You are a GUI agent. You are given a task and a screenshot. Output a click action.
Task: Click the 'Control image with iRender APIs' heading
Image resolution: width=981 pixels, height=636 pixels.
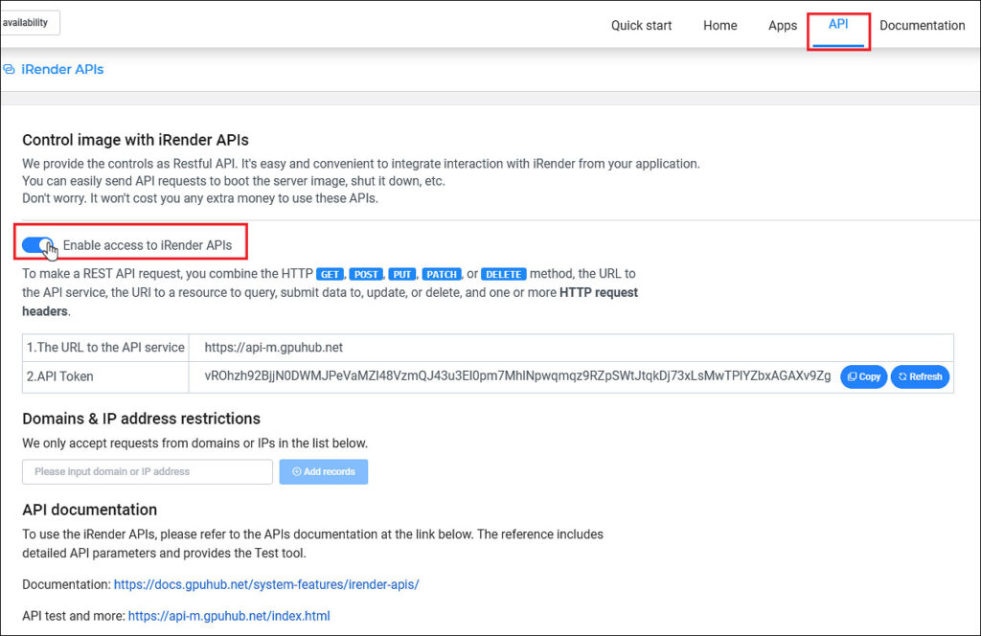point(136,140)
